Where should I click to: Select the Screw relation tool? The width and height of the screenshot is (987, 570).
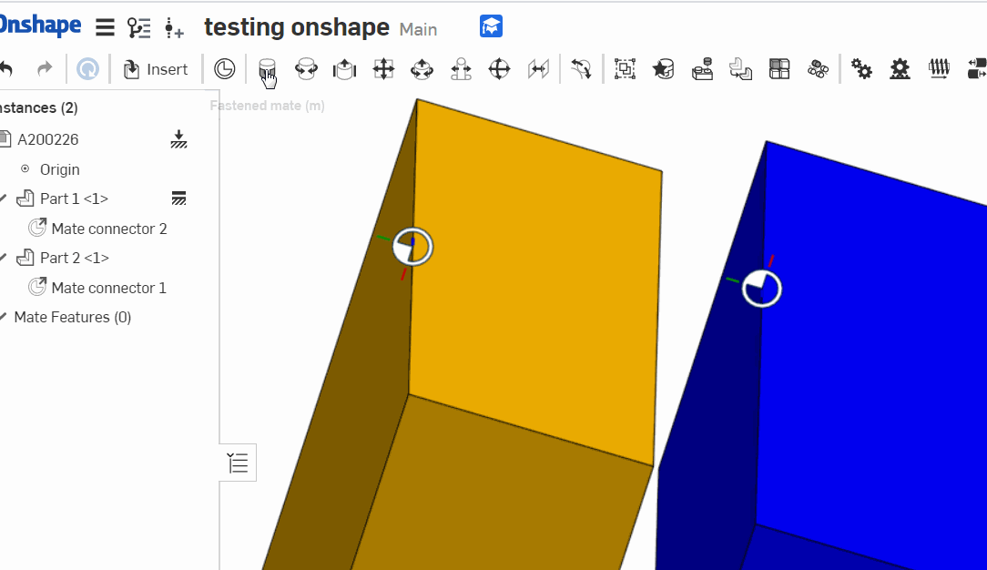click(939, 68)
